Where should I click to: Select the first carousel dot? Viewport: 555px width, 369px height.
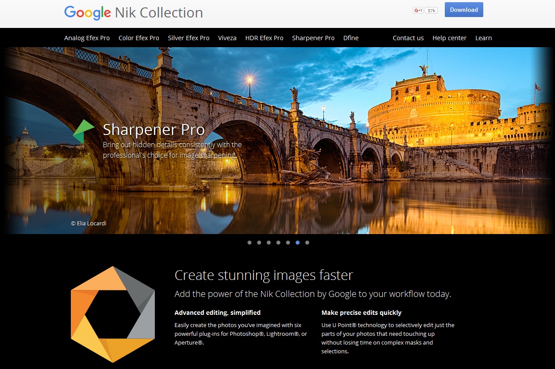click(x=249, y=242)
